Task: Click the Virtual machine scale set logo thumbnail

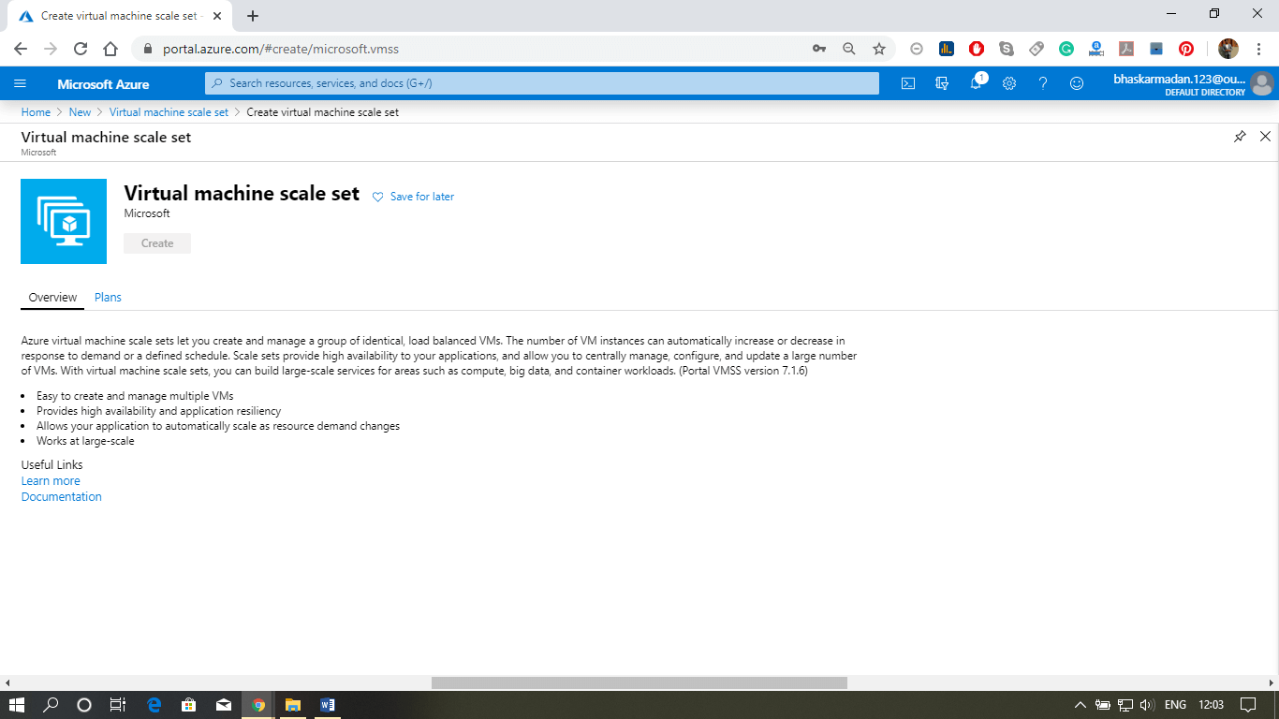Action: click(63, 221)
